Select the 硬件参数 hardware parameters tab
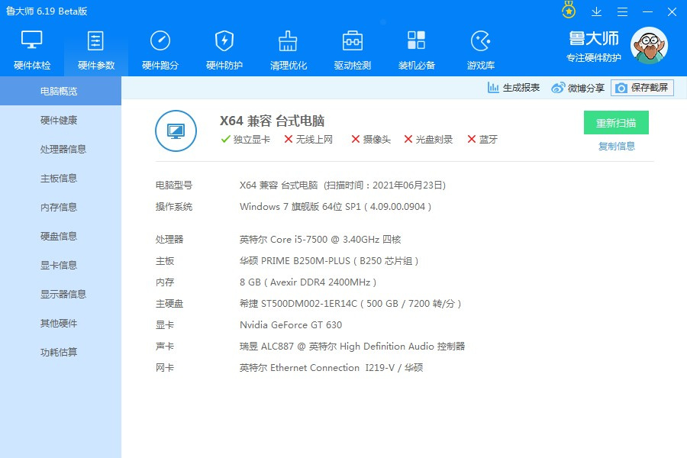 (x=96, y=50)
